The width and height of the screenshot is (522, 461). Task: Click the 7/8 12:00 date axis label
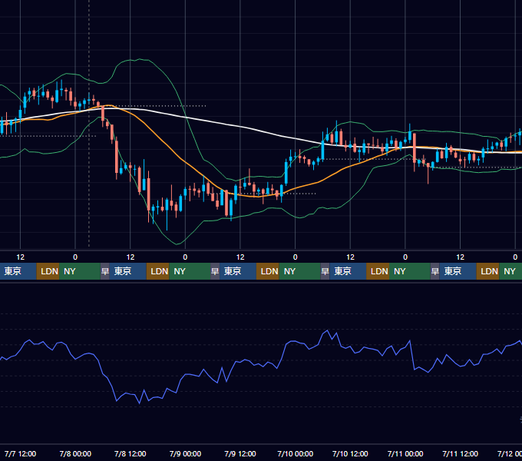(130, 453)
